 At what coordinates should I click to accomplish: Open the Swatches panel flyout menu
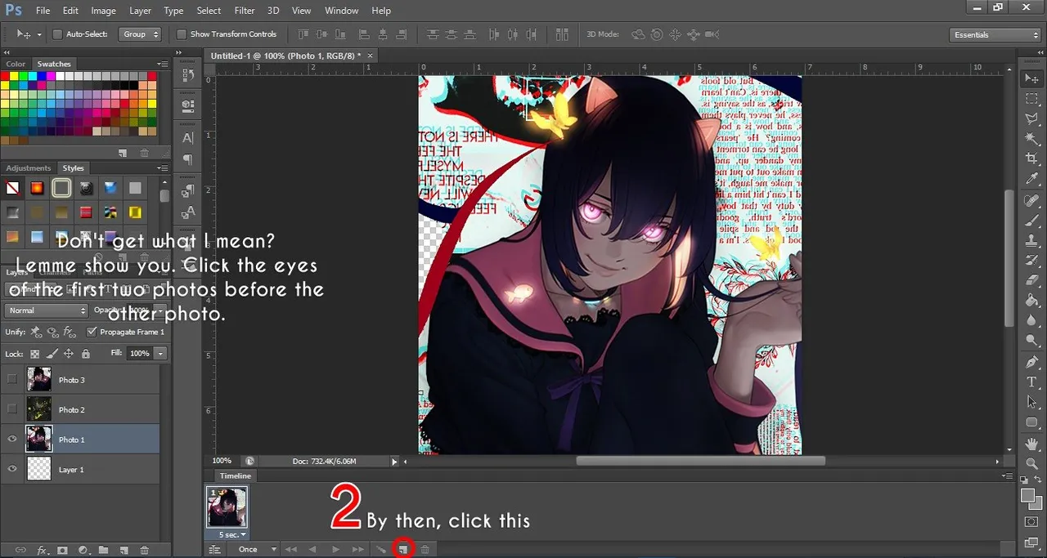tap(163, 64)
